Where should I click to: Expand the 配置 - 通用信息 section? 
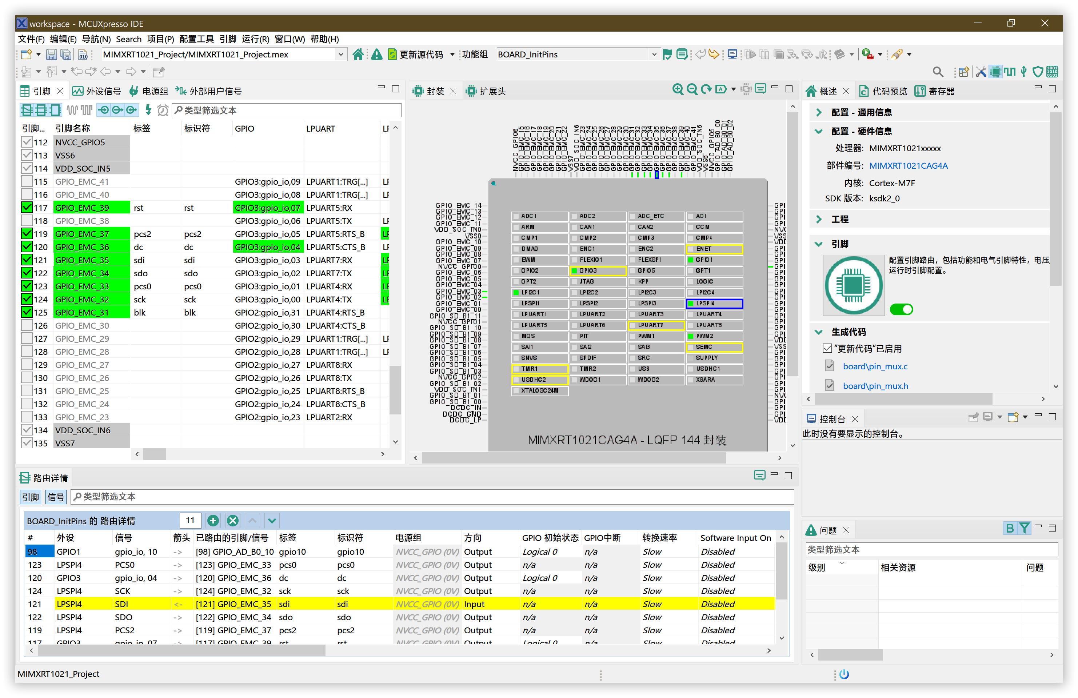[x=819, y=112]
